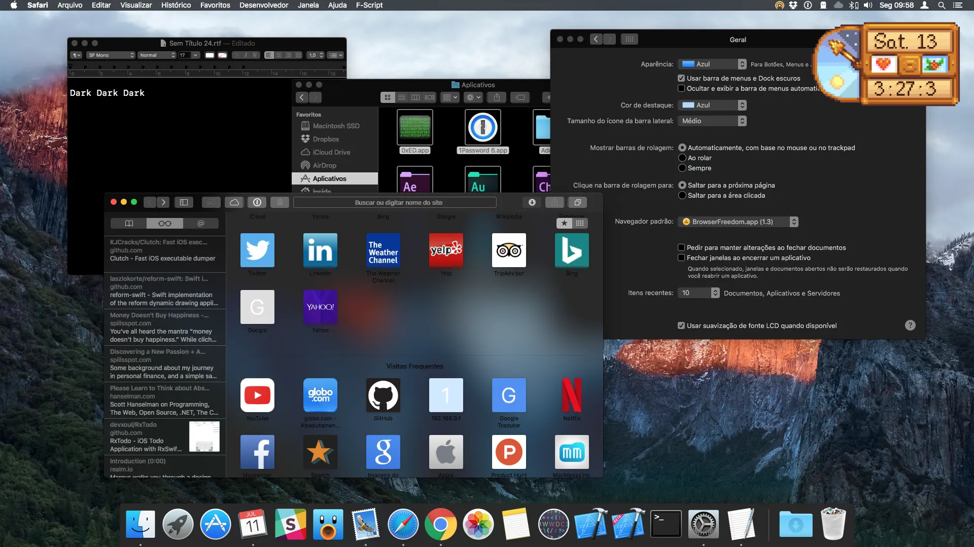Click the Safari address search field

click(395, 202)
